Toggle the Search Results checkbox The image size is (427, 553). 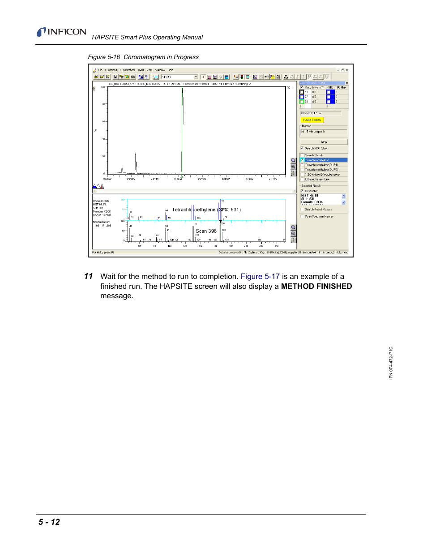pos(302,155)
